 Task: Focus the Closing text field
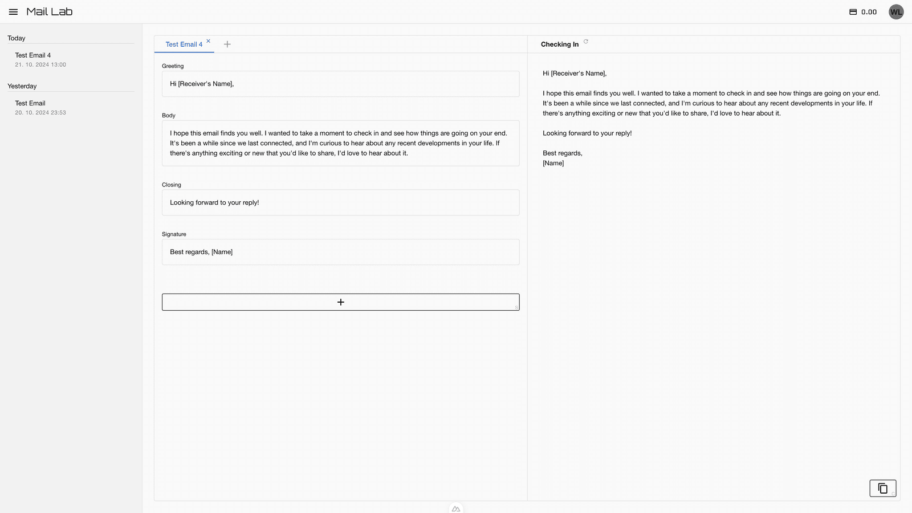coord(340,202)
